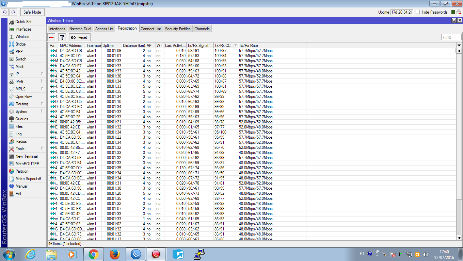Open Quick Set from the sidebar
This screenshot has height=261, width=463.
click(x=23, y=22)
